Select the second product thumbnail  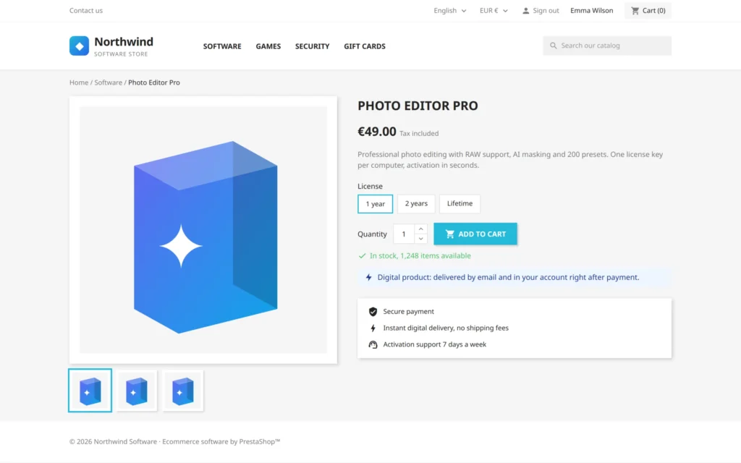point(137,390)
